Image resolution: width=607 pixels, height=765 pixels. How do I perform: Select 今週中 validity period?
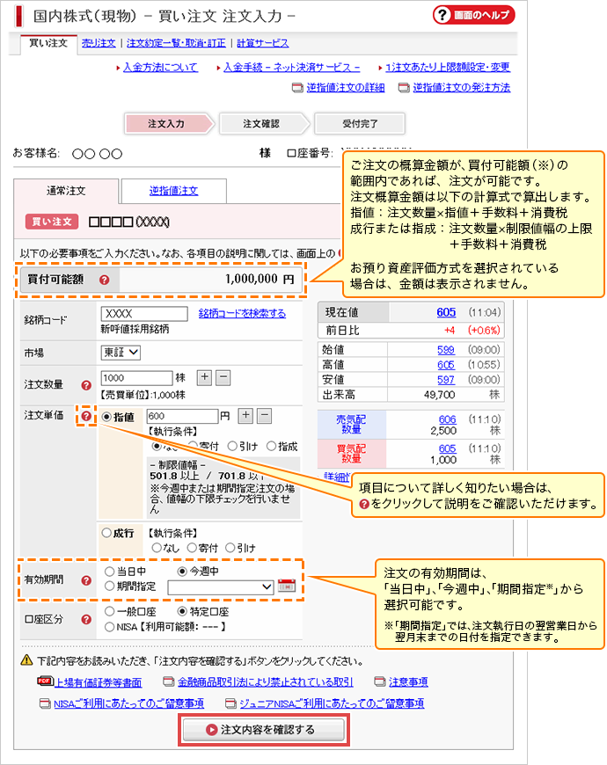[182, 572]
